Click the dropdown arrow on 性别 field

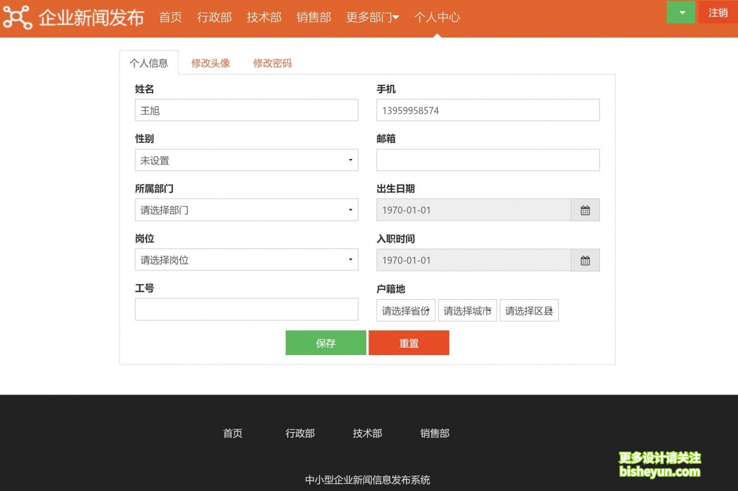(350, 160)
